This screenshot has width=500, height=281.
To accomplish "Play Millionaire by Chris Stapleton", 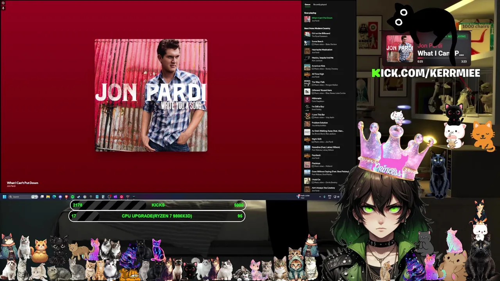I will [328, 100].
